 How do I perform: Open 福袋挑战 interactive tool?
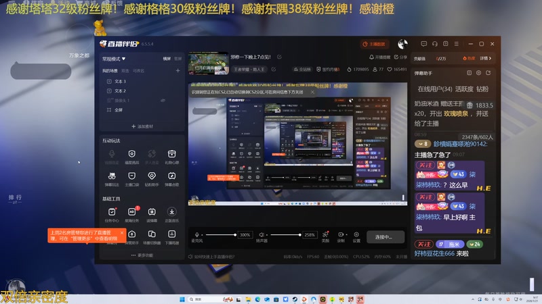coord(131,157)
